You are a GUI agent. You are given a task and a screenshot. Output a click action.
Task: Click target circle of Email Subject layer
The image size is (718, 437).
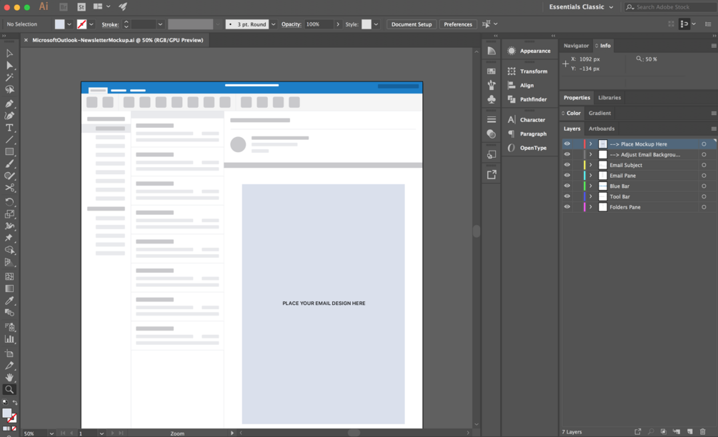[x=704, y=165]
